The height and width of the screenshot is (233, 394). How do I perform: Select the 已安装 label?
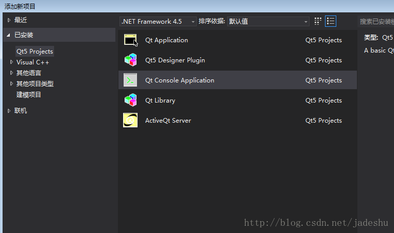[24, 35]
